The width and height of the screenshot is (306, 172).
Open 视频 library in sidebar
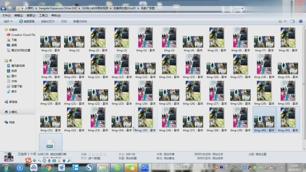click(12, 71)
